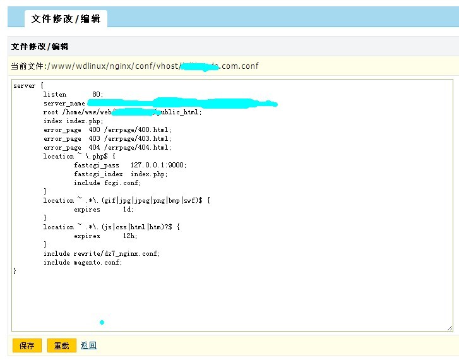The height and width of the screenshot is (360, 459).
Task: Place cursor on the server_name line
Action: pyautogui.click(x=64, y=103)
